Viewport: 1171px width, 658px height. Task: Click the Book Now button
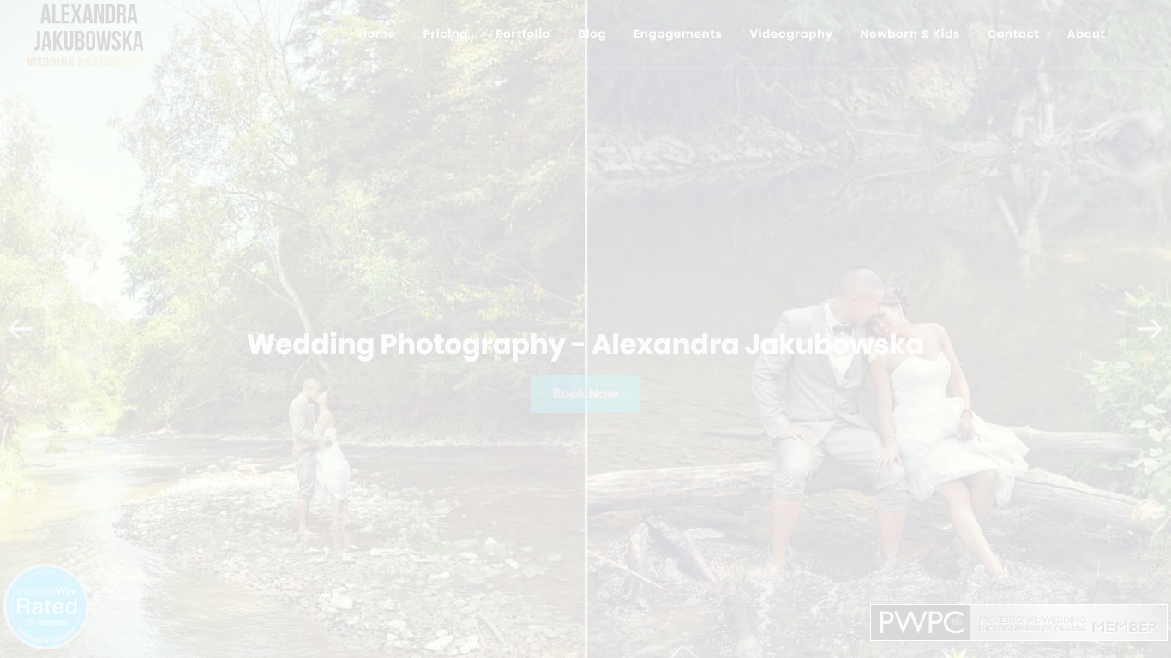585,394
